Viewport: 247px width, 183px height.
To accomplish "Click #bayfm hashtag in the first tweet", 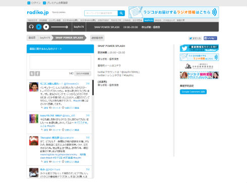I will tap(77, 101).
